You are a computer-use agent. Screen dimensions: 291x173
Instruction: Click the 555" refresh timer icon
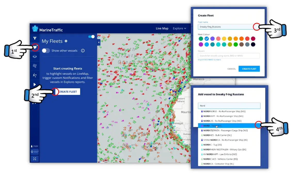coord(35,152)
